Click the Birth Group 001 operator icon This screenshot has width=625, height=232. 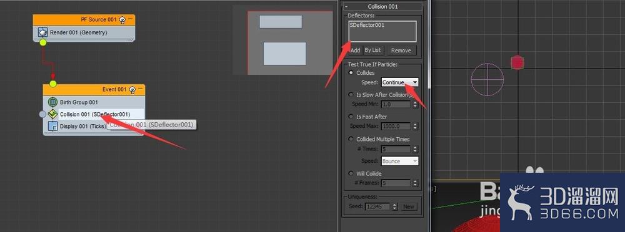pos(52,102)
